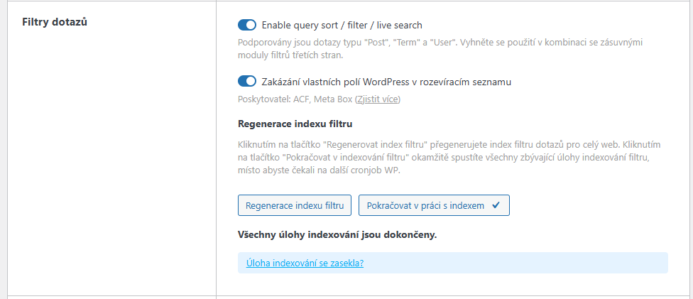Click the Enable query sort / filter label

click(342, 25)
